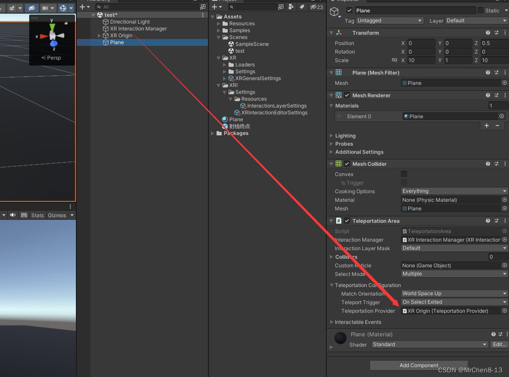
Task: Toggle scene visibility with the crossed-eye Scene view icon
Action: 31,8
